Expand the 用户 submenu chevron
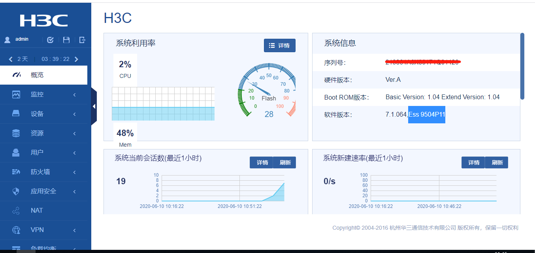The image size is (535, 253). (74, 153)
